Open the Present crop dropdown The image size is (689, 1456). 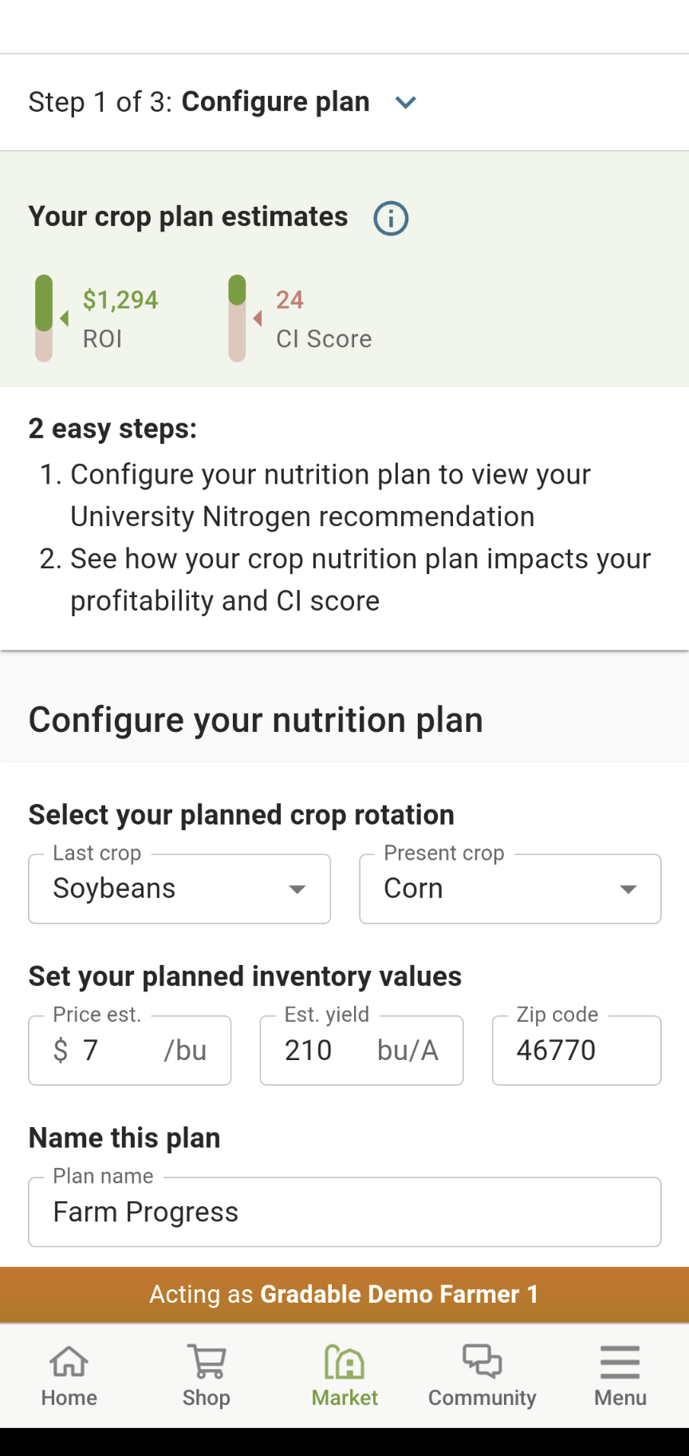coord(510,889)
